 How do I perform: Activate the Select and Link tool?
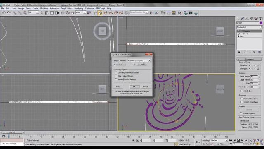tap(15, 13)
